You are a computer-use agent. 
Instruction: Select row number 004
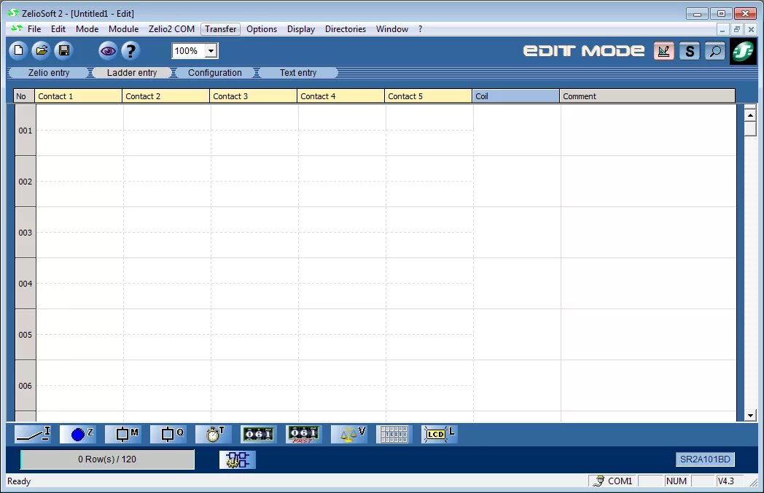point(26,283)
